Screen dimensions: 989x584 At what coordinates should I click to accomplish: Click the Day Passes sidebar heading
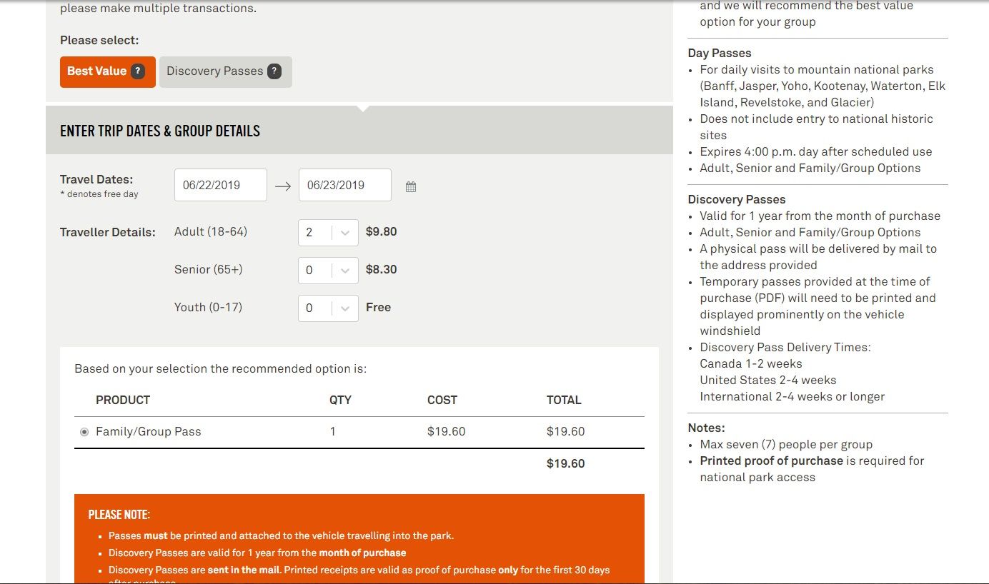click(x=719, y=53)
